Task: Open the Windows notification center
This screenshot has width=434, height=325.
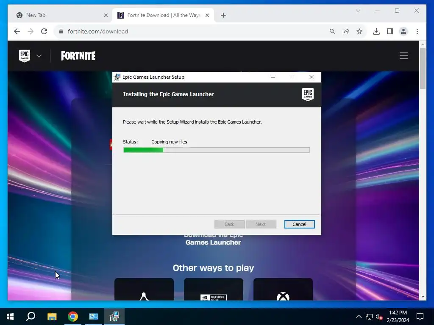Action: point(420,317)
